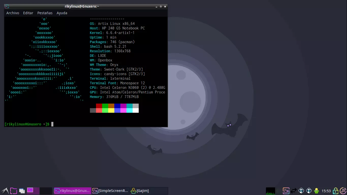Click the right bird-logo tray icon
Screen dimensions: 347x195
pyautogui.click(x=309, y=191)
